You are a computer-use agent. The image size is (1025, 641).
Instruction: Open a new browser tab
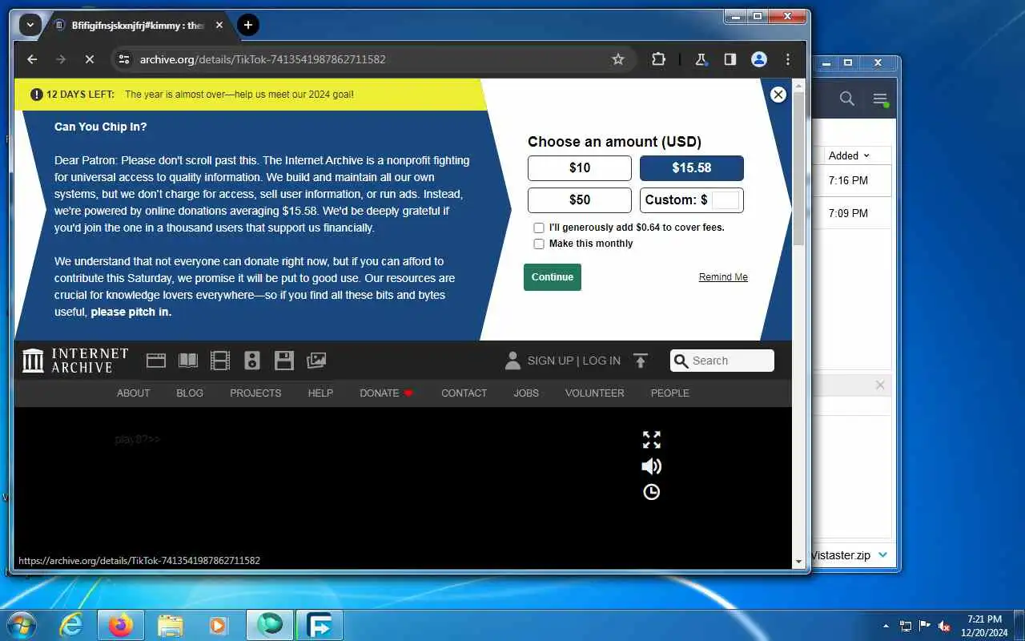point(248,25)
